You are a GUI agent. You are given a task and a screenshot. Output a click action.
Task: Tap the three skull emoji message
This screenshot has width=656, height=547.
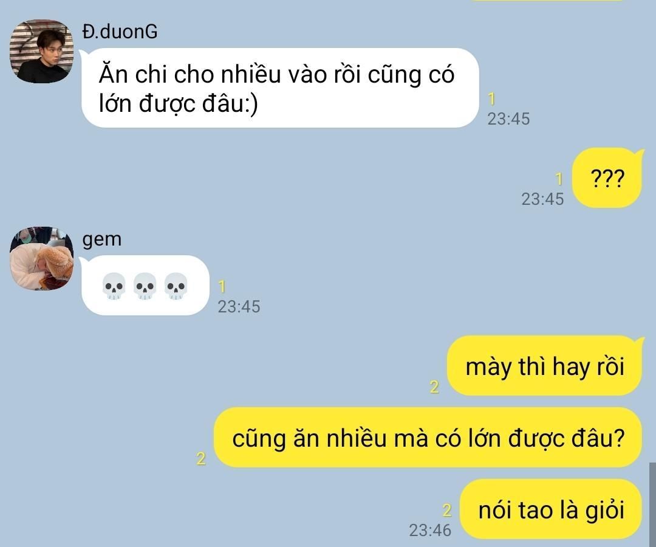[145, 286]
